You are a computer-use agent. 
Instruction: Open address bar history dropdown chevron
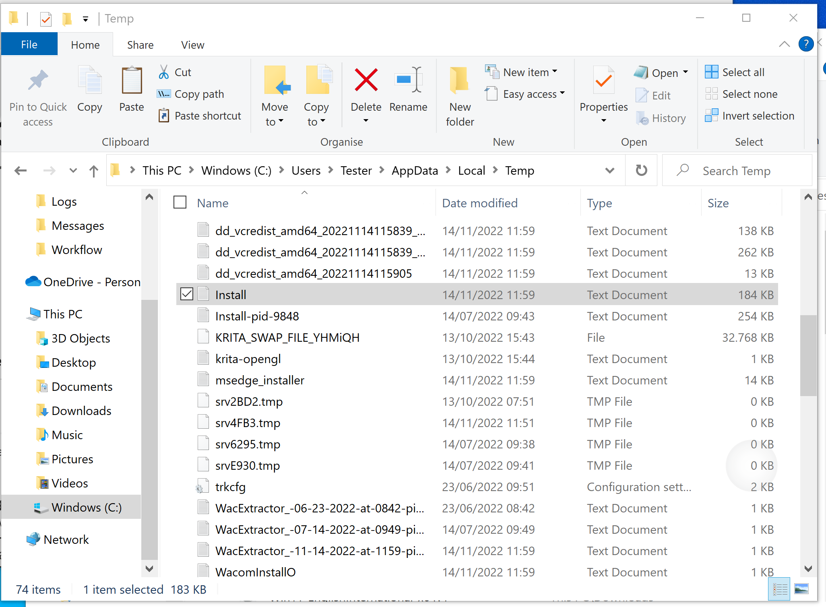click(x=609, y=171)
